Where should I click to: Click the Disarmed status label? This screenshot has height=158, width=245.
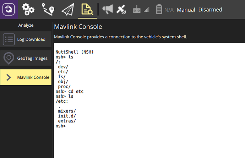210,10
